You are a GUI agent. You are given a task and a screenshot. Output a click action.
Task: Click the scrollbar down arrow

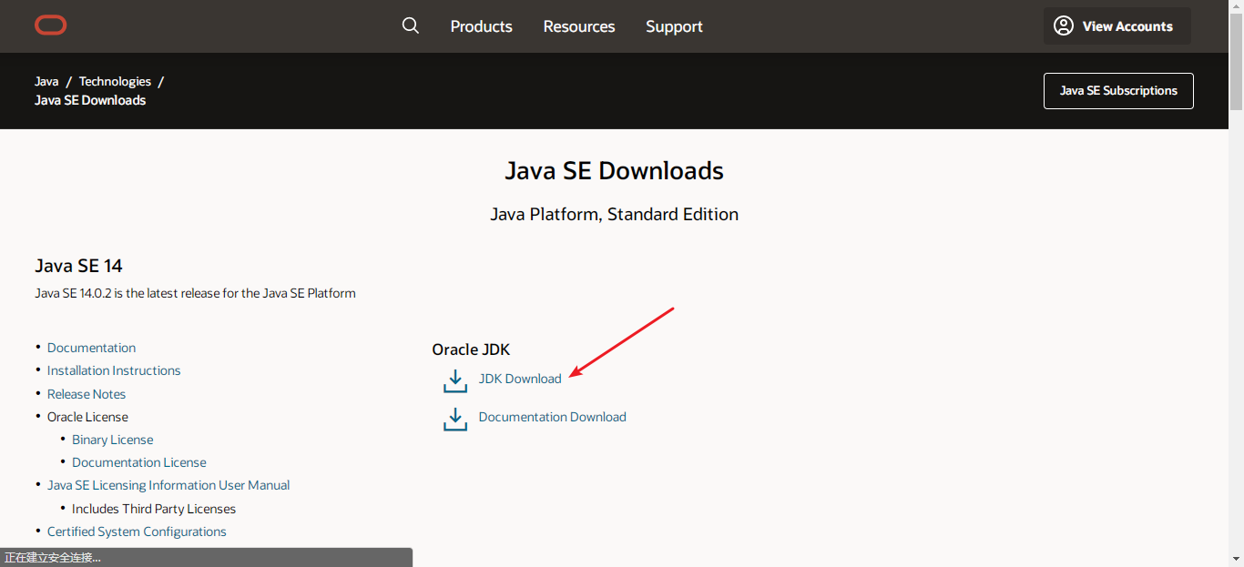pos(1236,559)
